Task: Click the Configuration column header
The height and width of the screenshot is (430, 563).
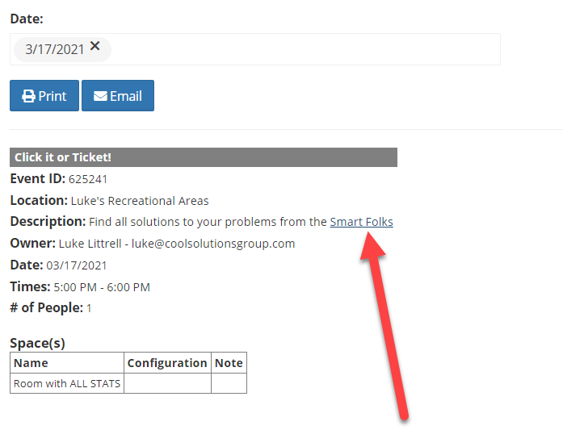Action: 167,363
